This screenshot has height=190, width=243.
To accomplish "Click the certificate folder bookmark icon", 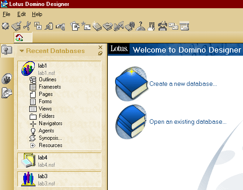I will point(7,50).
